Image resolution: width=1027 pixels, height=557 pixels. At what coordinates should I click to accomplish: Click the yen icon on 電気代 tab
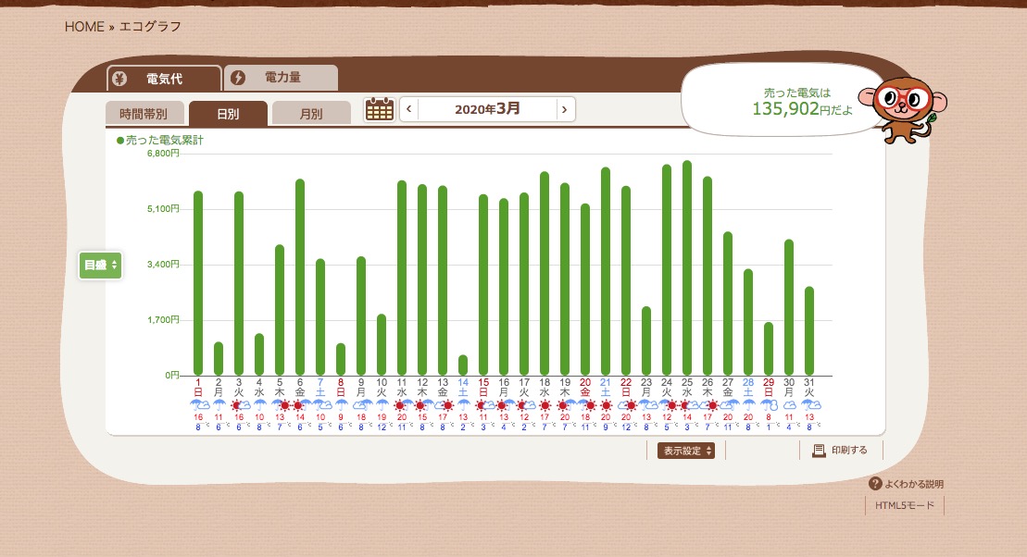coord(119,79)
